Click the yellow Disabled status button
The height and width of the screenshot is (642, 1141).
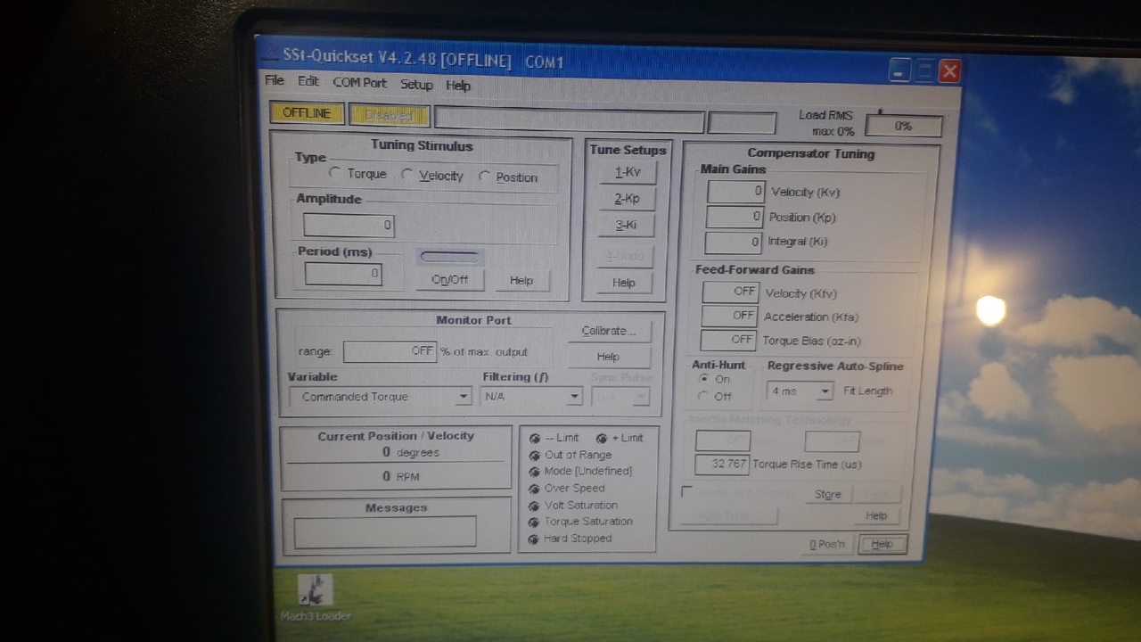coord(389,115)
